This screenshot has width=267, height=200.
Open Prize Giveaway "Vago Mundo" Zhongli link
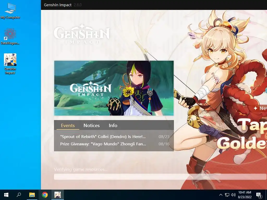coord(103,144)
